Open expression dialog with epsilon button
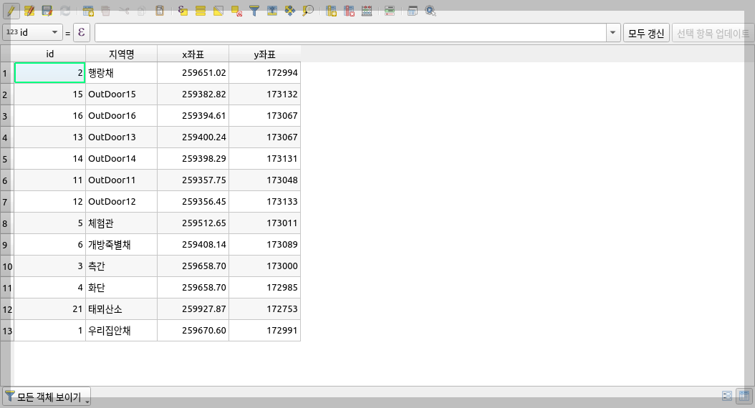 coord(82,33)
